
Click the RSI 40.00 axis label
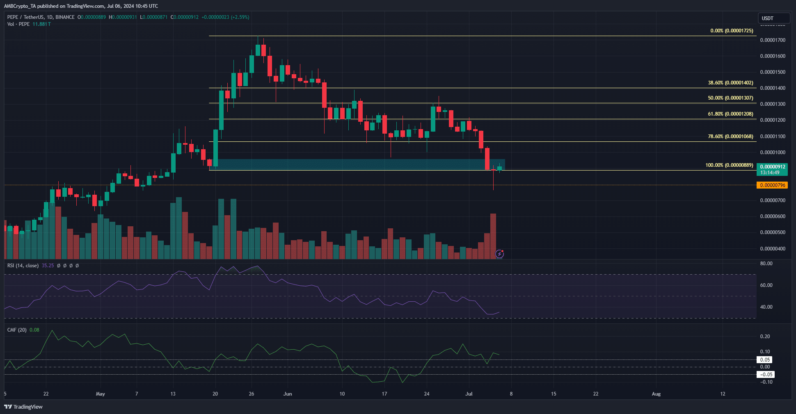coord(766,307)
